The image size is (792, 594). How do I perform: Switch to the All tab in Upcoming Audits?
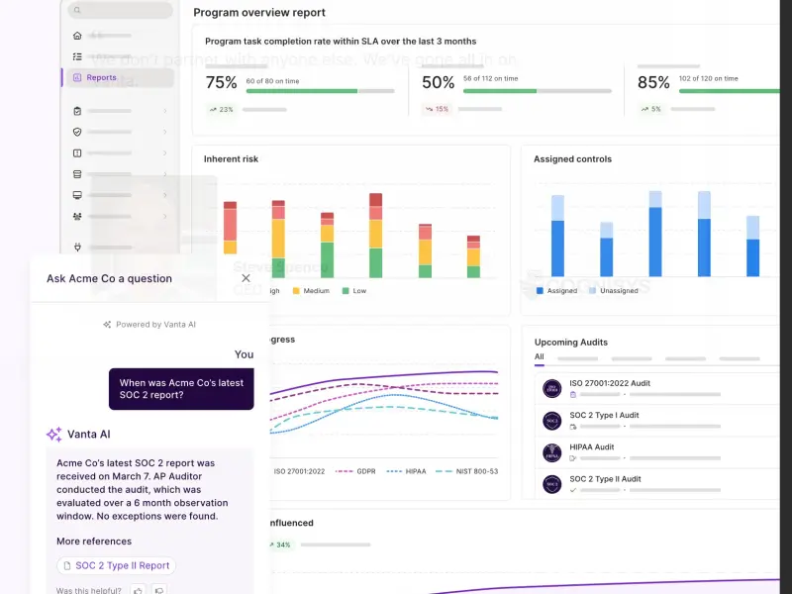coord(540,357)
